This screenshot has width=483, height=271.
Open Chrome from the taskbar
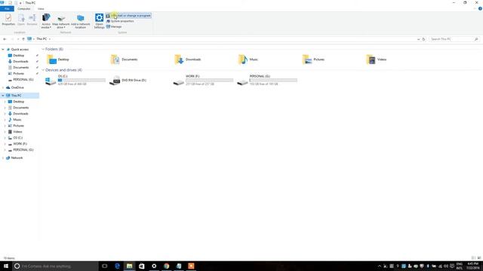click(x=166, y=266)
